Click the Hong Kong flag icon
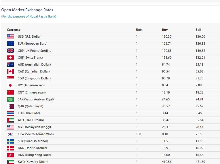The height and width of the screenshot is (164, 220). click(10, 155)
